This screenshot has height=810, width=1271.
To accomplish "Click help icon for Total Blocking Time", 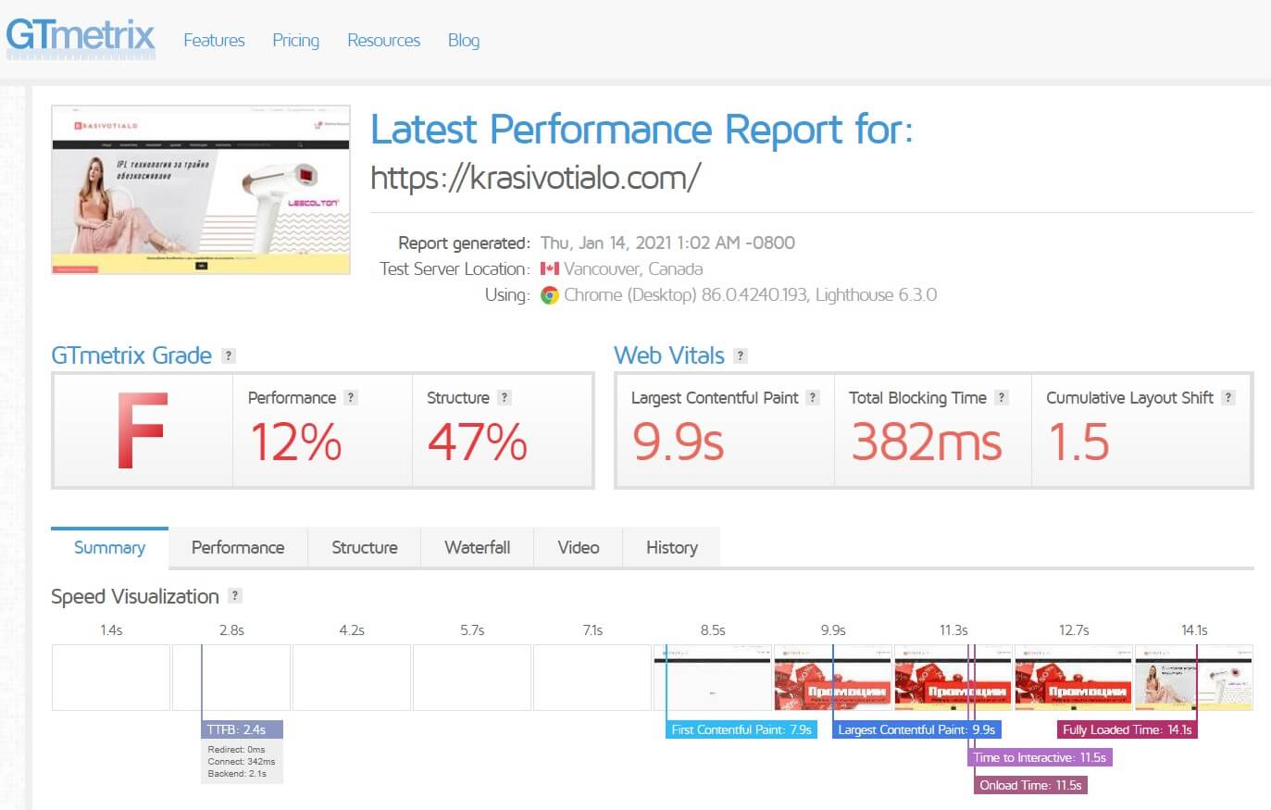I will [1001, 397].
